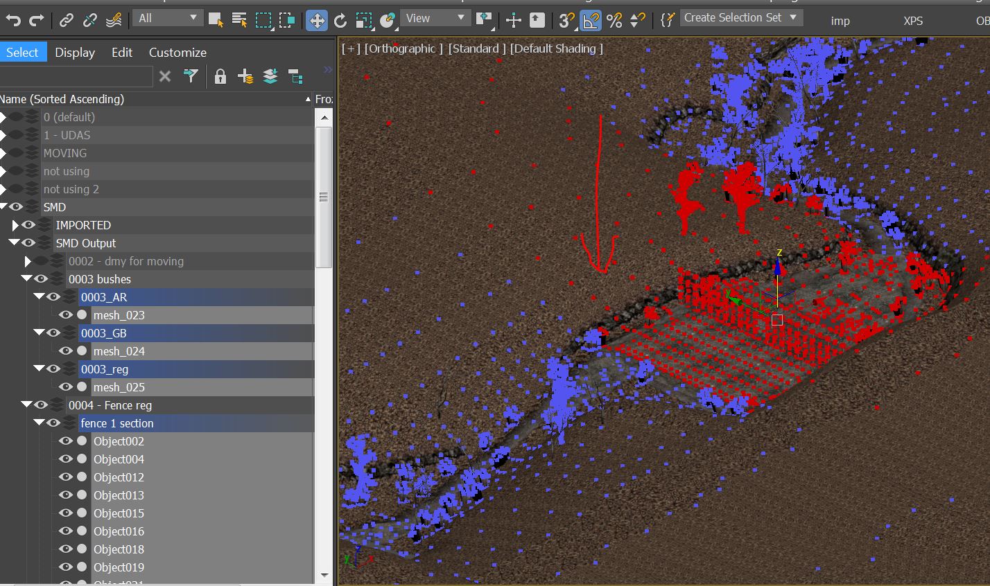990x586 pixels.
Task: Open the selection filter 'All' dropdown
Action: (x=167, y=18)
